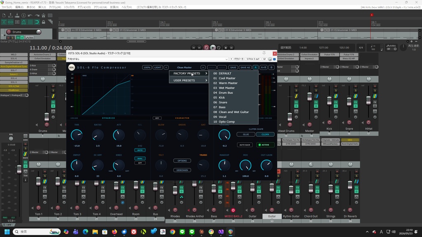Go to the previous preset with the < button
Screen dimensions: 422x237
coord(166,67)
